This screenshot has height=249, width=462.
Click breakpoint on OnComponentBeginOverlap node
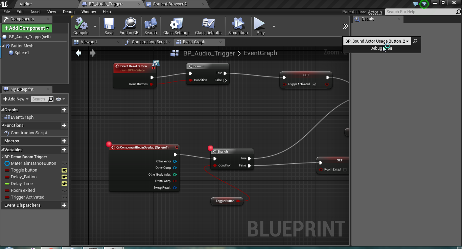coord(109,144)
